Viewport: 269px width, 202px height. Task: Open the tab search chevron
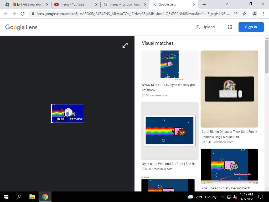click(226, 4)
